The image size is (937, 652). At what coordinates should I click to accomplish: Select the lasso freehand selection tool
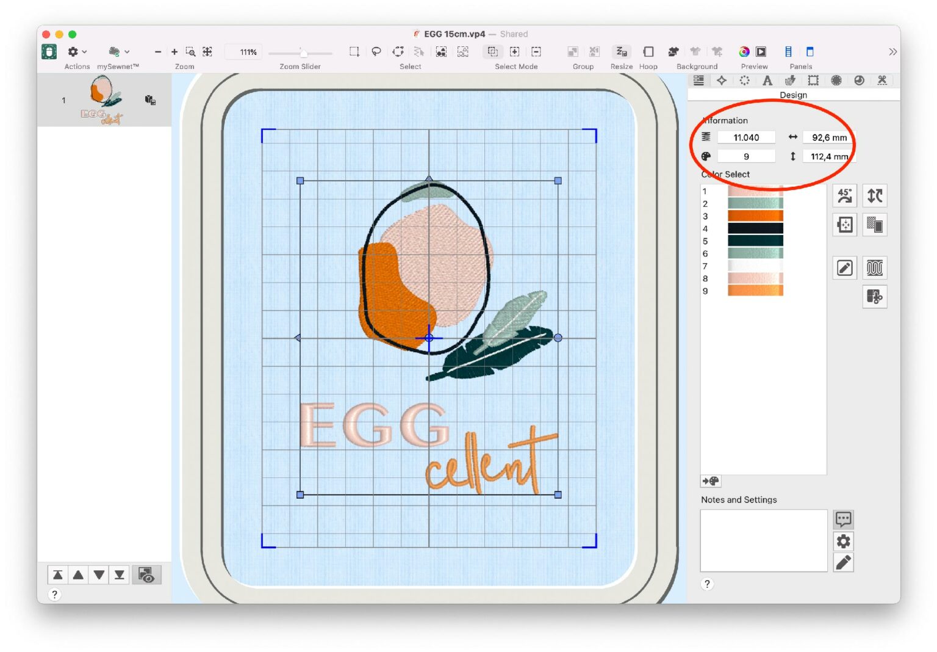coord(376,52)
